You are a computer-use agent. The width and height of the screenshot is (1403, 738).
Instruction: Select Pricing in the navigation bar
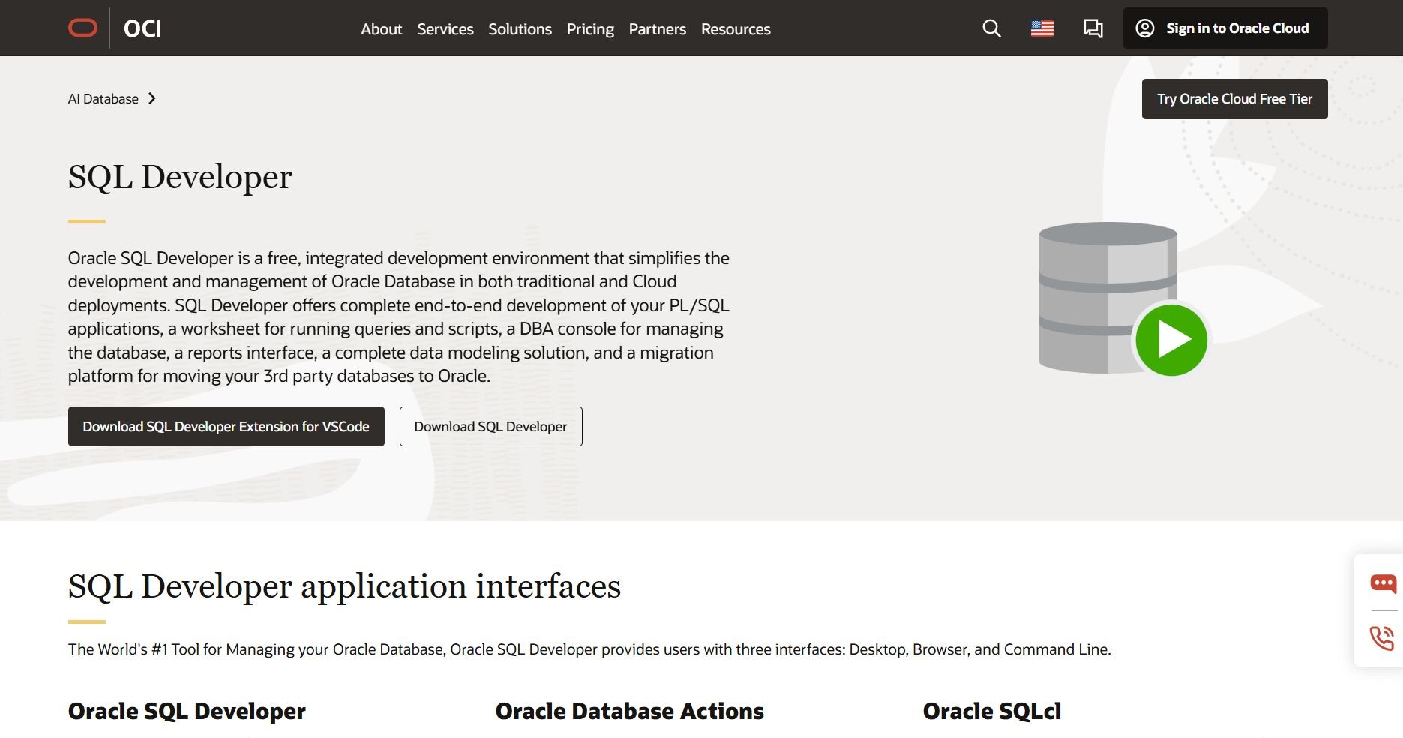[x=590, y=29]
